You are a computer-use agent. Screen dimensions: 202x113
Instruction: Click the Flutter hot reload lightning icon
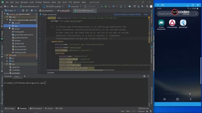117,6
